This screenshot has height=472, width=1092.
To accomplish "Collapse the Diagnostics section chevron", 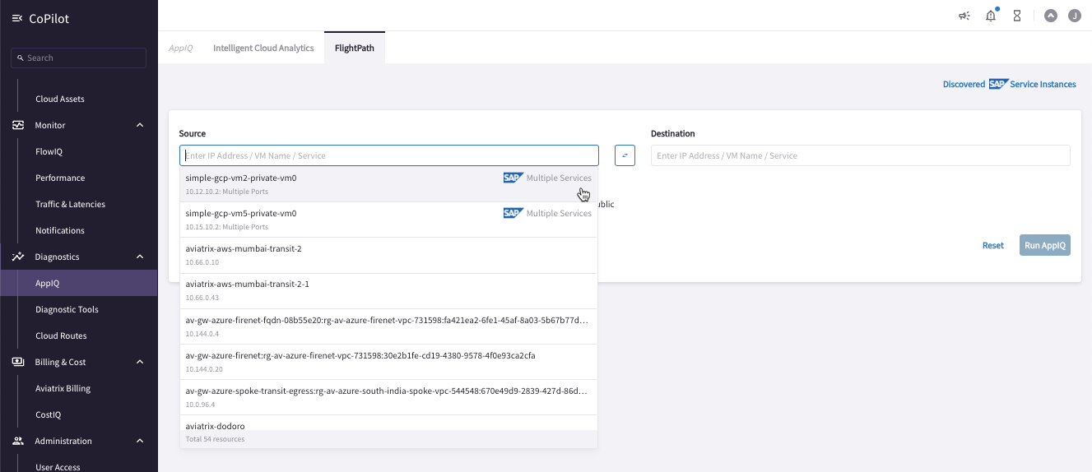I will 140,257.
